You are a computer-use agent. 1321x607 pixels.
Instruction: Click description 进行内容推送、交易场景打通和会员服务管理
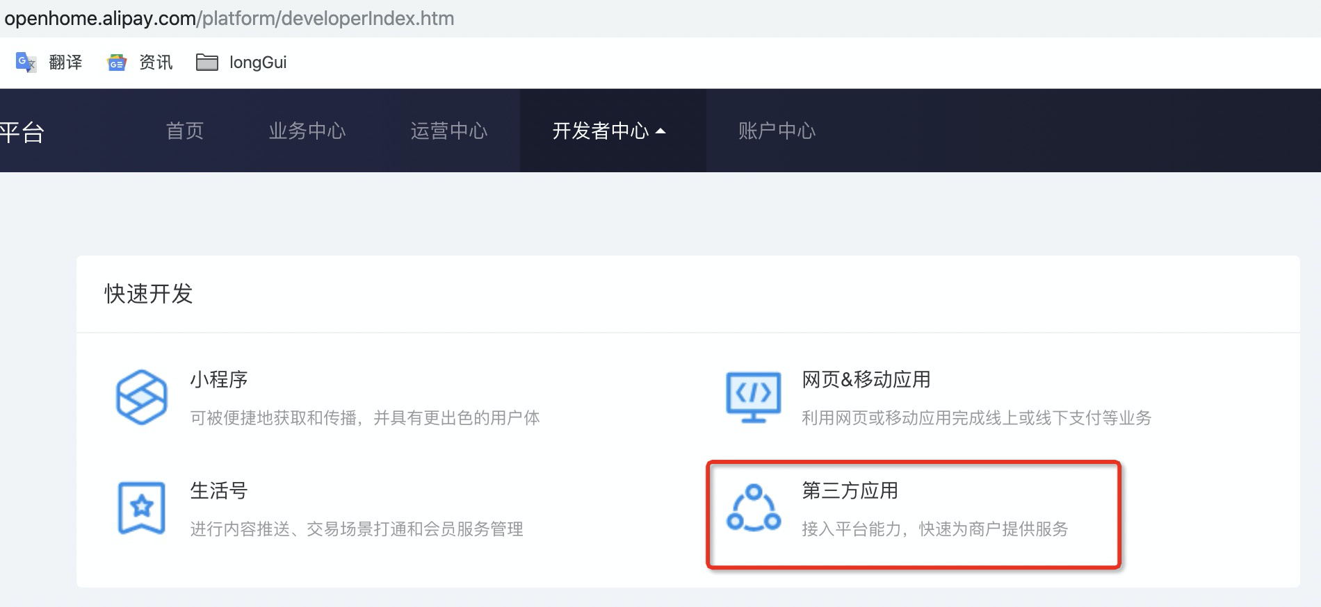point(357,529)
